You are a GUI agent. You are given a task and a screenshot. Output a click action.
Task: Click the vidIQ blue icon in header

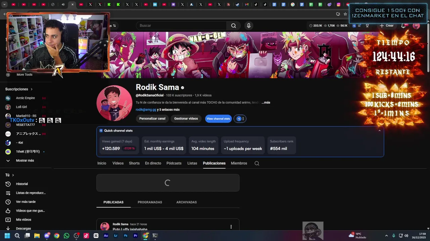(354, 25)
